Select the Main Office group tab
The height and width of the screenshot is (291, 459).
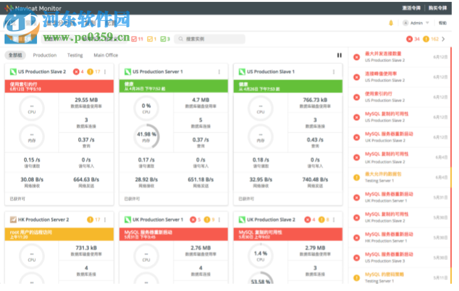106,55
